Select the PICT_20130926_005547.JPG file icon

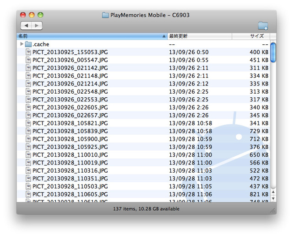28,60
